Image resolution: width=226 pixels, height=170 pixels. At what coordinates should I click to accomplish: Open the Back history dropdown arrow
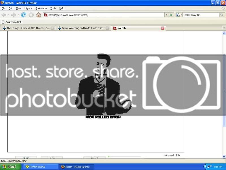pyautogui.click(x=9, y=15)
